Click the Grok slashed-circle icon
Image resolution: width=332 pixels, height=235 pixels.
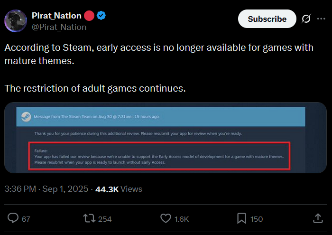(x=306, y=19)
